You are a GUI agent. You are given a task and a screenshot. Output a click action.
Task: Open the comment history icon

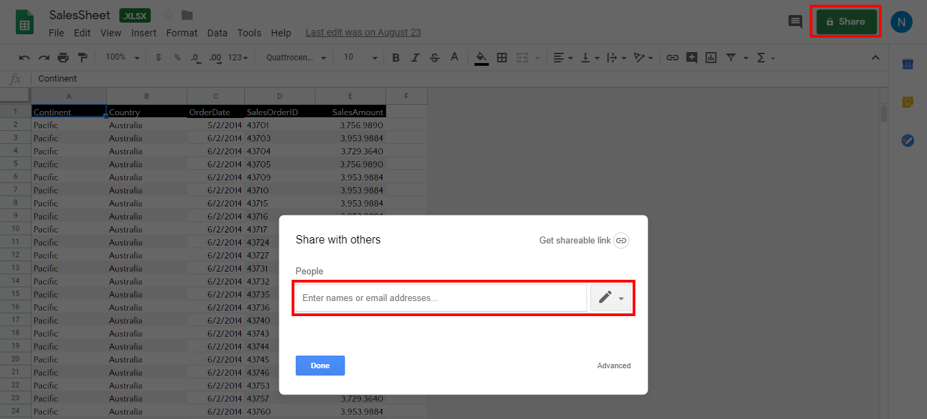click(x=795, y=21)
